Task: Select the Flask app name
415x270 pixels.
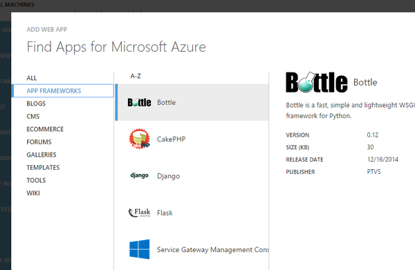Action: point(165,213)
